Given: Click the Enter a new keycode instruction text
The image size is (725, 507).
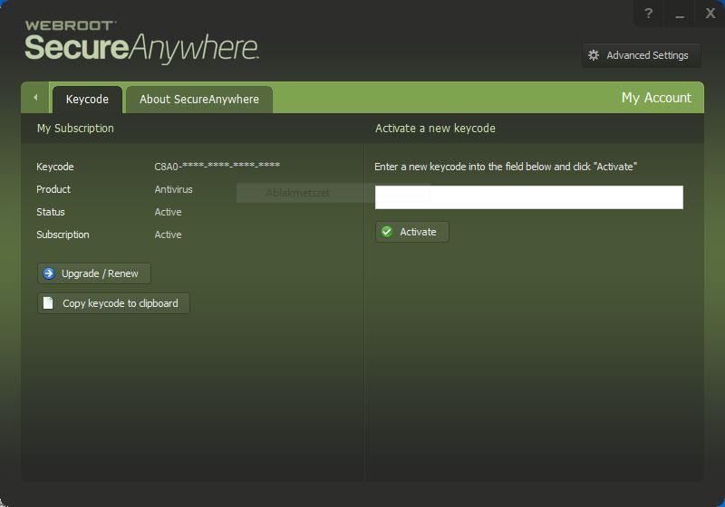Looking at the screenshot, I should tap(506, 167).
